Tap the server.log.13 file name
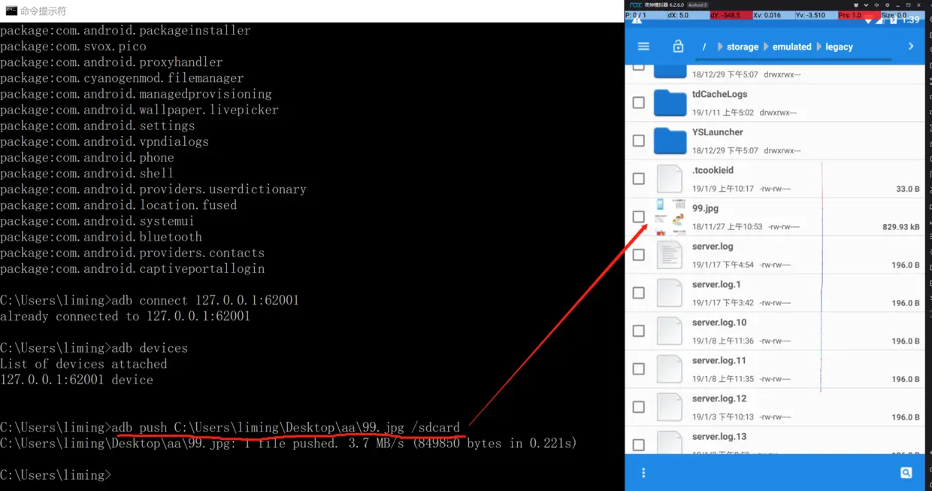The image size is (932, 491). point(719,436)
